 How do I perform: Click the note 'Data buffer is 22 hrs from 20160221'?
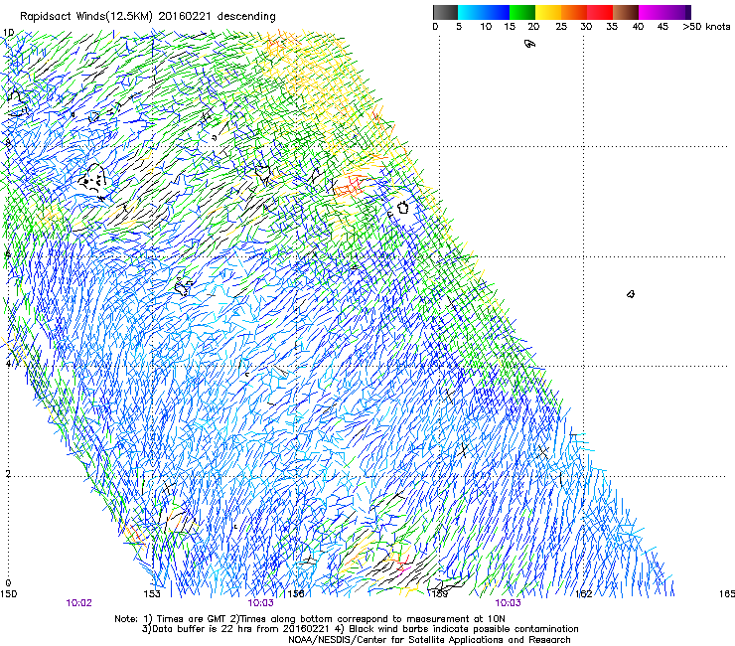(x=240, y=629)
